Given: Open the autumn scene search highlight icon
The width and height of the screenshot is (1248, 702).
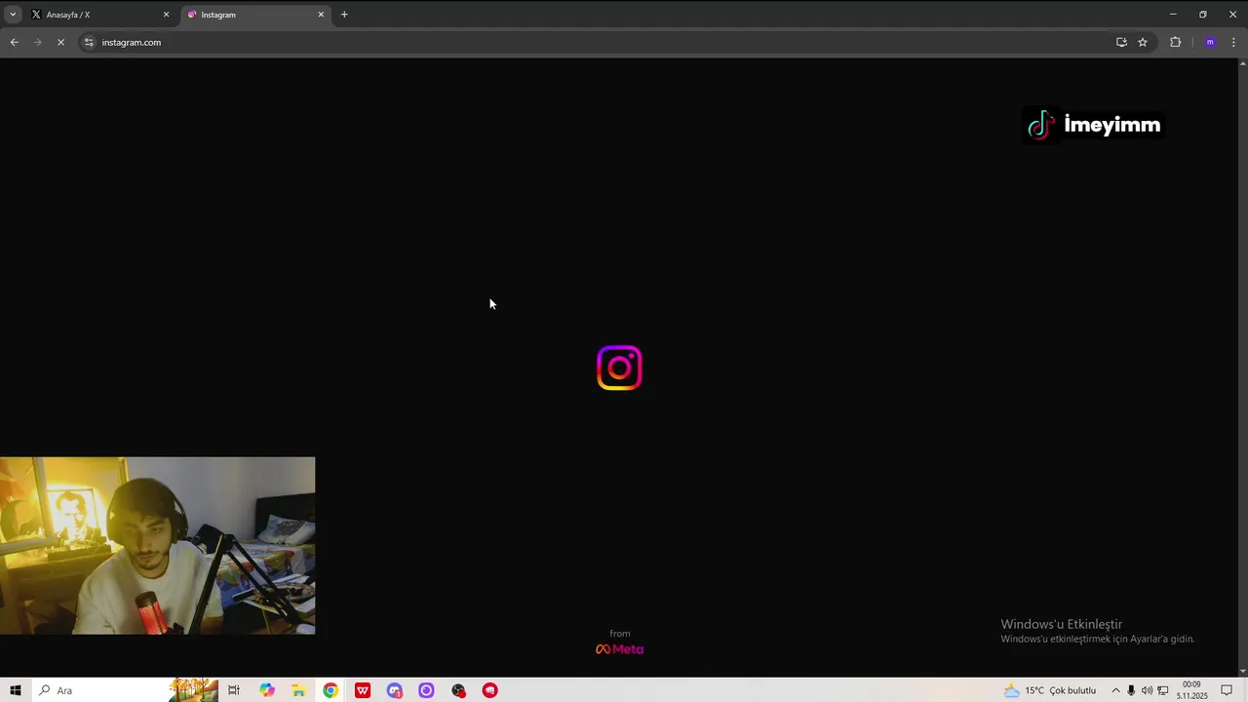Looking at the screenshot, I should pyautogui.click(x=193, y=689).
